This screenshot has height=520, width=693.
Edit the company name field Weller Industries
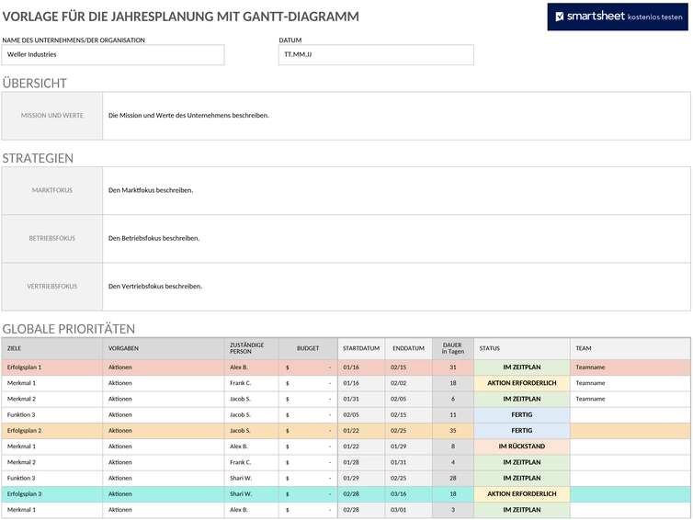[x=113, y=55]
